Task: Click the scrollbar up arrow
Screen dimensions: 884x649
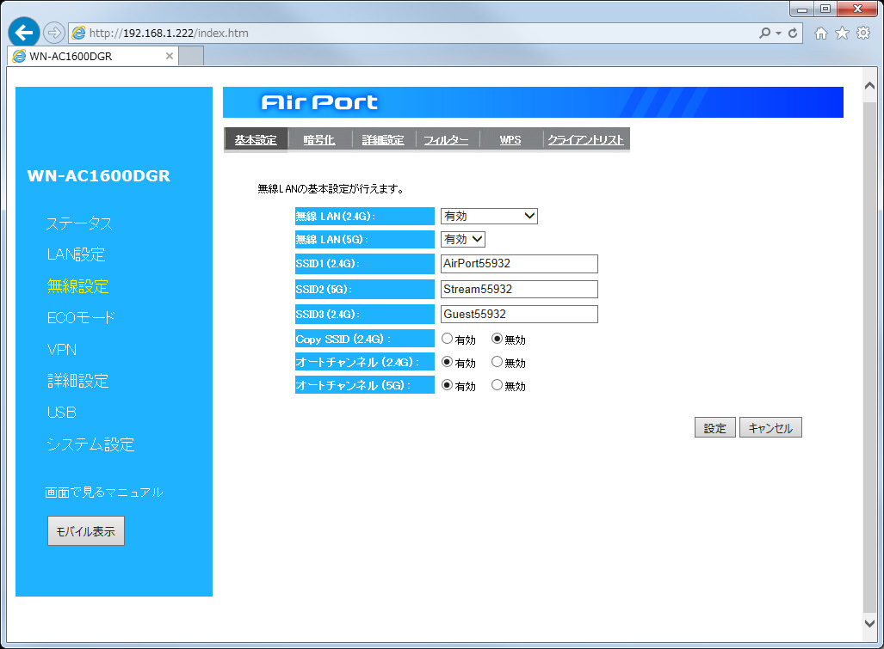Action: [870, 86]
